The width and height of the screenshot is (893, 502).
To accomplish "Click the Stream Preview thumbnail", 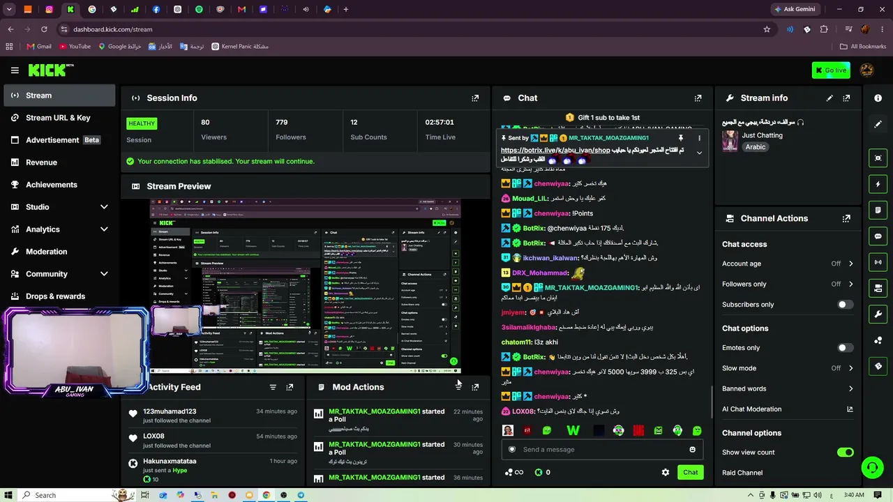I will click(x=305, y=286).
